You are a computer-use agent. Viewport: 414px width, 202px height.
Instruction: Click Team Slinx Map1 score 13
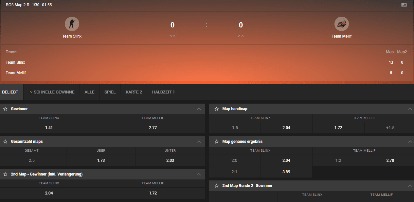tap(391, 62)
